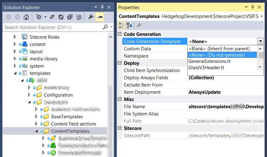Image resolution: width=267 pixels, height=157 pixels.
Task: Click the dropdown list scrollbar thumb
Action: click(260, 55)
